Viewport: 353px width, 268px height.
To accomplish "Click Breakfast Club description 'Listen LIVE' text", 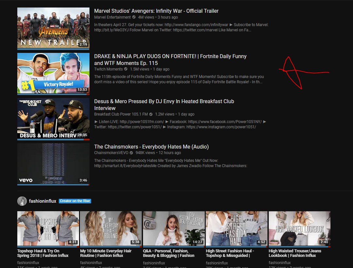I will (180, 124).
